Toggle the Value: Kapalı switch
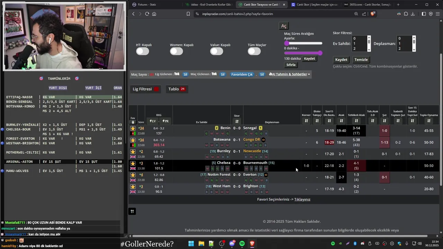This screenshot has height=249, width=443. 217,51
